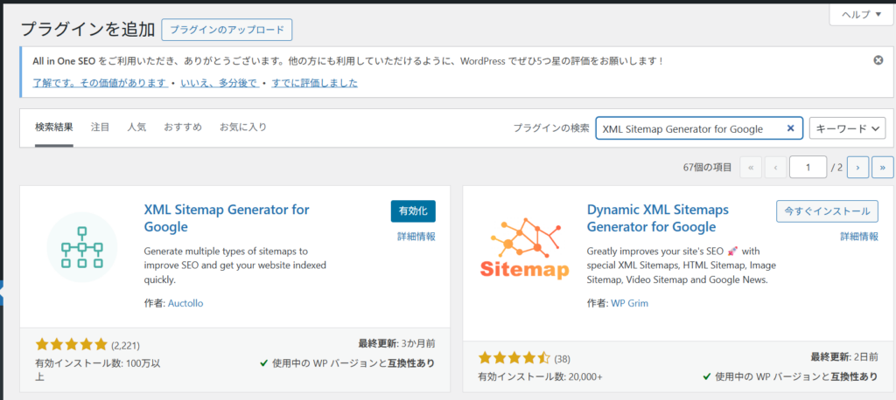Click 最終更新: 2日前 text
The width and height of the screenshot is (896, 400).
[844, 357]
